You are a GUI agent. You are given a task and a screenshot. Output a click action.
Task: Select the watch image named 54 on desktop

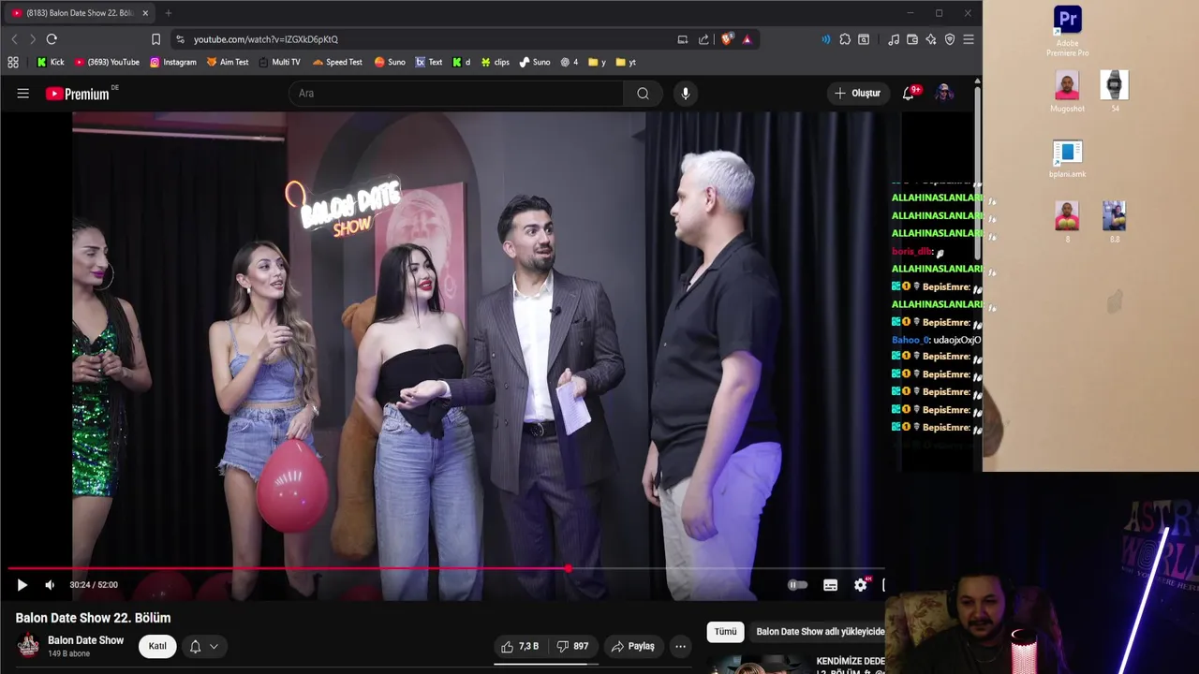pos(1114,92)
